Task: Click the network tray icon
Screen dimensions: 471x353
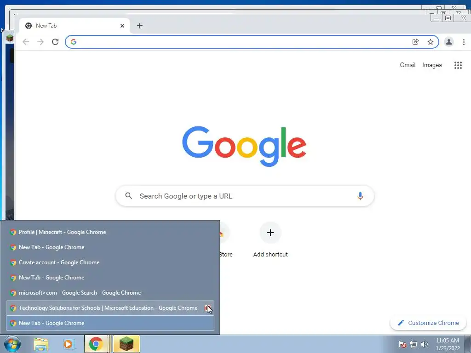Action: (414, 344)
